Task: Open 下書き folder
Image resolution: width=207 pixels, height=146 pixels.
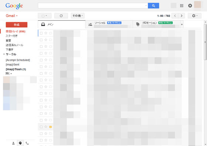Action: [x=9, y=50]
